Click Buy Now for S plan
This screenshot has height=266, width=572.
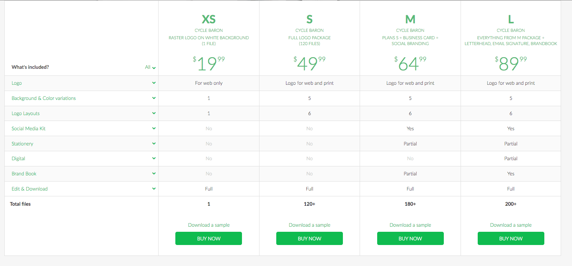pos(309,238)
